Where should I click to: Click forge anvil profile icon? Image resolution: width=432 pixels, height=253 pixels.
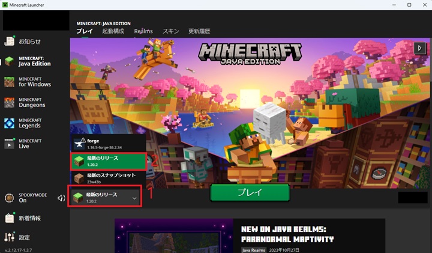pos(79,144)
